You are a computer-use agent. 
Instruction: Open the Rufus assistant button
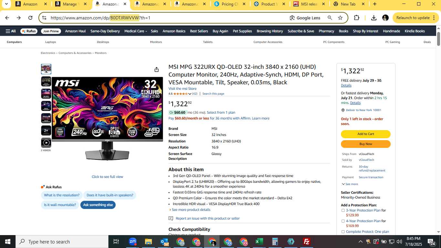tap(29, 31)
